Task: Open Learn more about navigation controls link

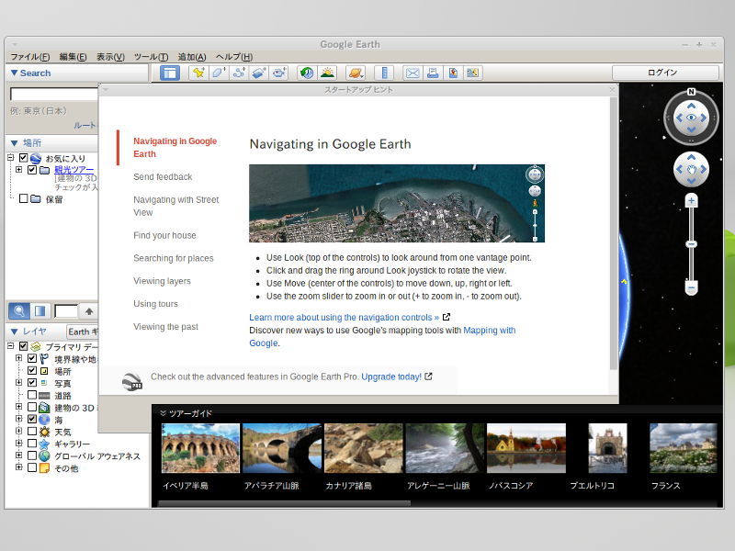Action: [344, 317]
